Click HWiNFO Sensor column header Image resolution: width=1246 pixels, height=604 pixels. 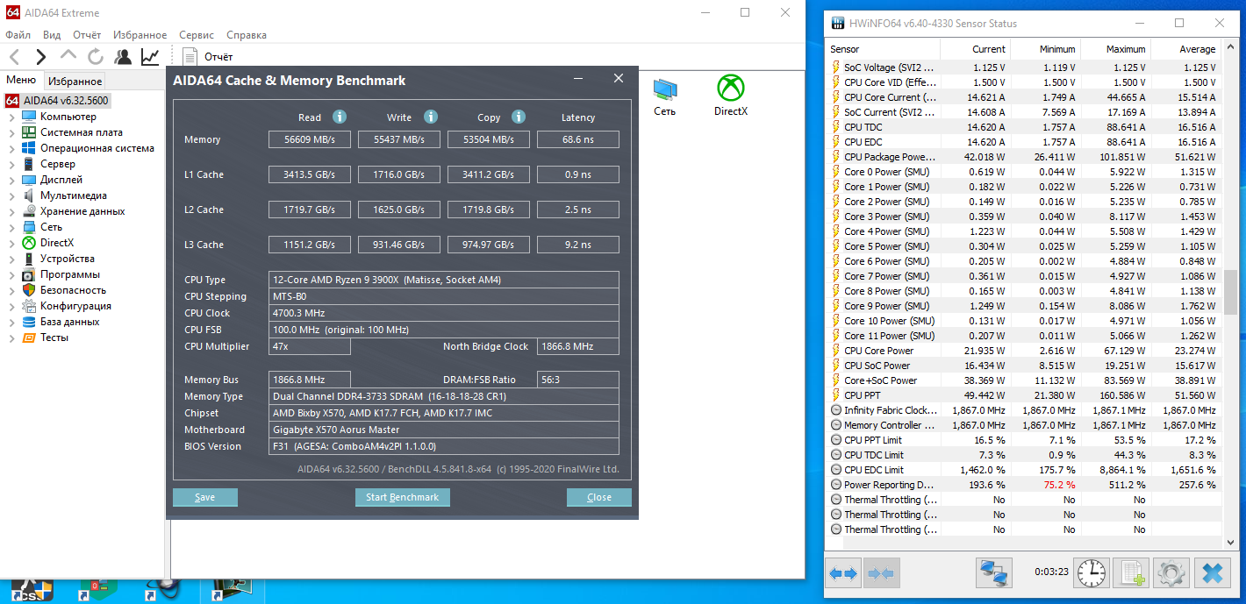click(x=882, y=49)
